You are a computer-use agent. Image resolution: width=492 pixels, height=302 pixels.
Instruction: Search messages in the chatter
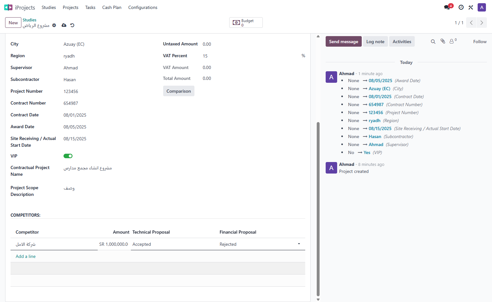[x=433, y=42]
